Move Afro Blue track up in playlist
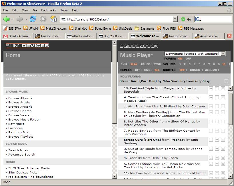234x186 pixels. pyautogui.click(x=217, y=107)
